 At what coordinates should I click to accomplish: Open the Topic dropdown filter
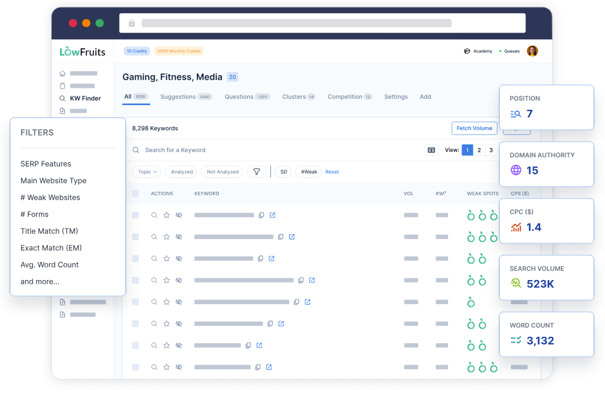(146, 171)
